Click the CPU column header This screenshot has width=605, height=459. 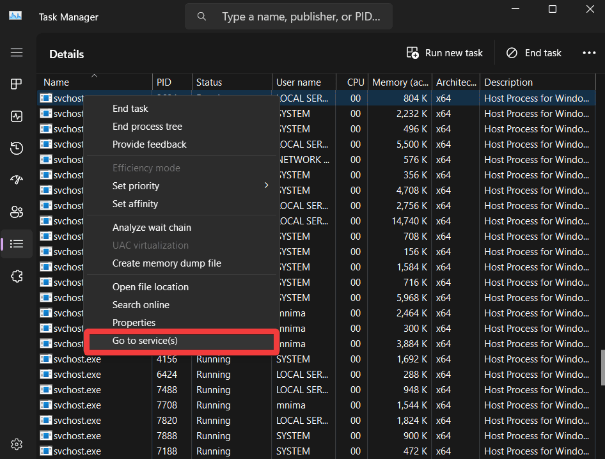tap(354, 82)
